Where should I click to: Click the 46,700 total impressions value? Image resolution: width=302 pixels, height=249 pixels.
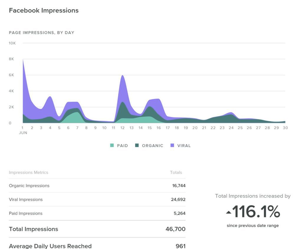(175, 229)
